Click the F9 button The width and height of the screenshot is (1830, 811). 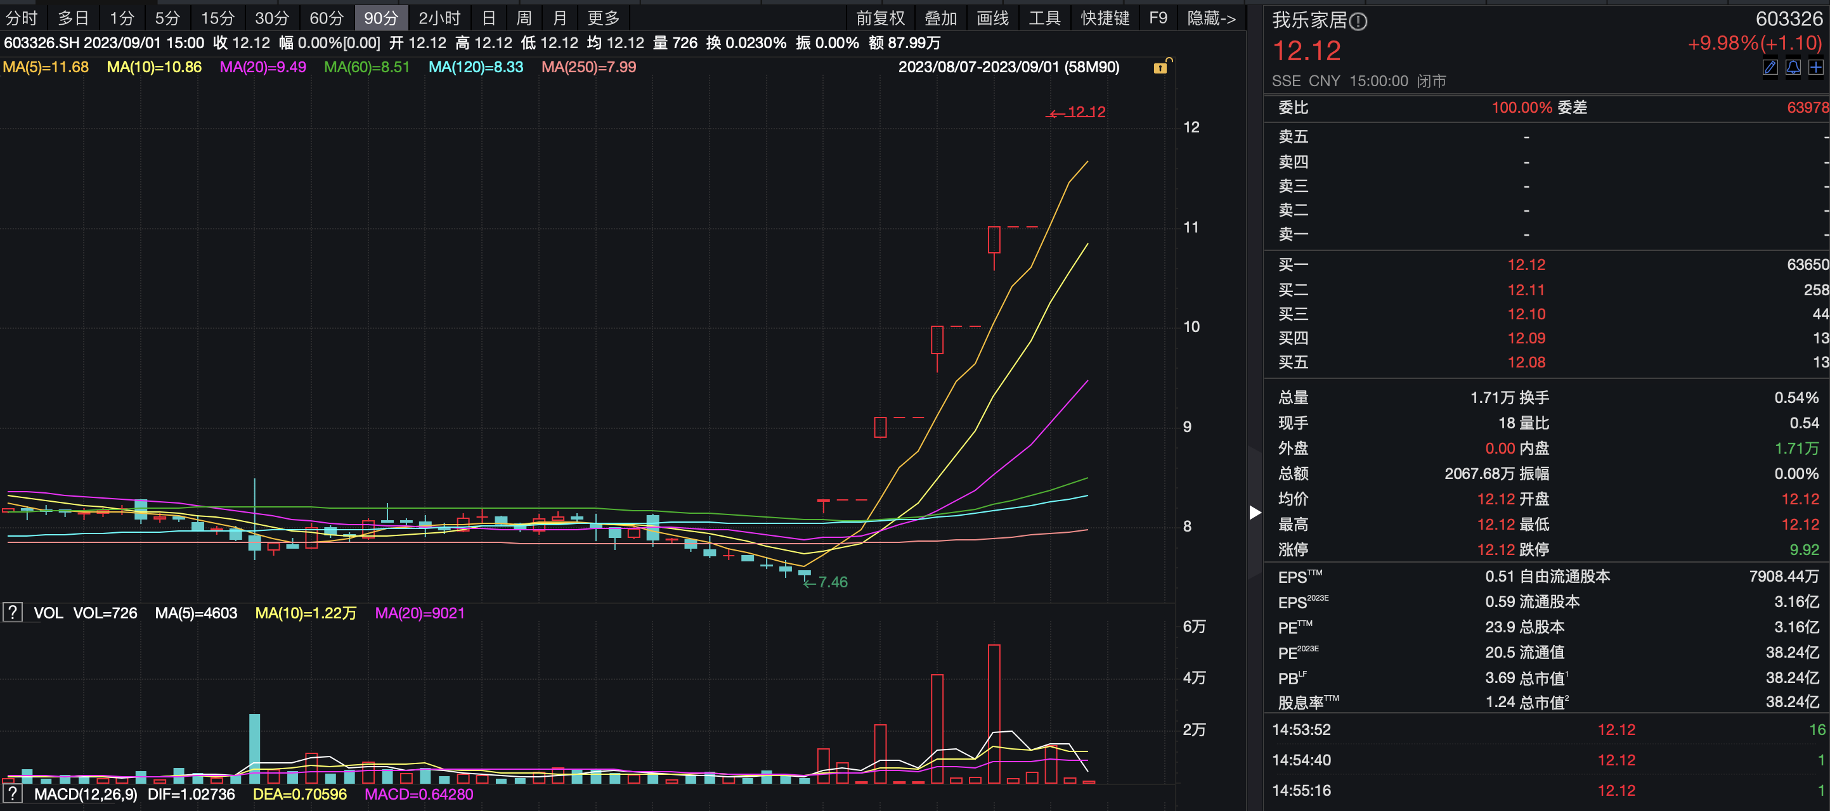click(1158, 18)
